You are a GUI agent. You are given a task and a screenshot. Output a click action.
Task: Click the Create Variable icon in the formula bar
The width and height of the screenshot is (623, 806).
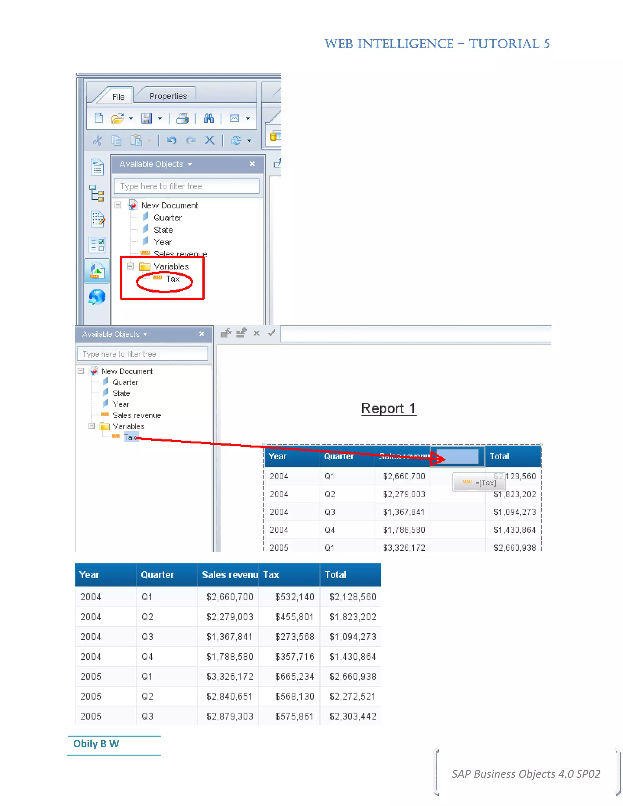pyautogui.click(x=241, y=333)
